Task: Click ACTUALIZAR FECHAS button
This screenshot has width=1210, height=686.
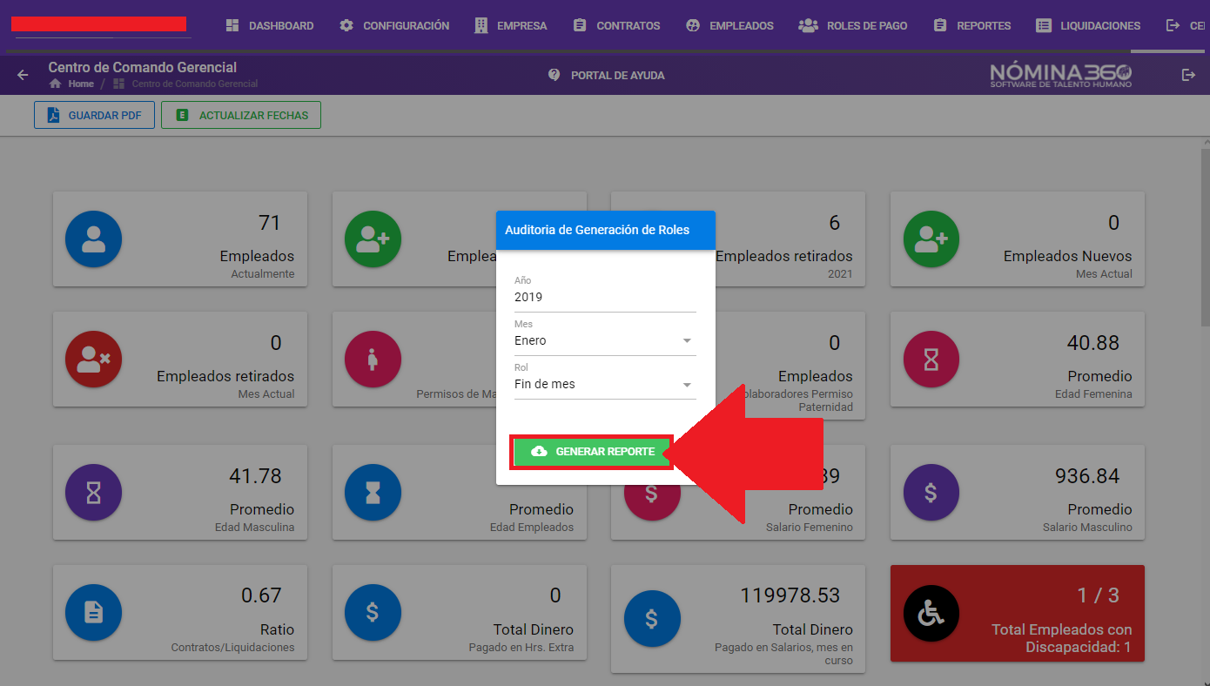Action: (x=241, y=115)
